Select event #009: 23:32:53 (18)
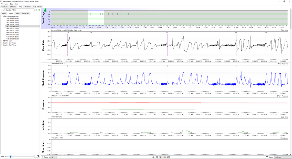The image size is (292, 159). (12, 35)
